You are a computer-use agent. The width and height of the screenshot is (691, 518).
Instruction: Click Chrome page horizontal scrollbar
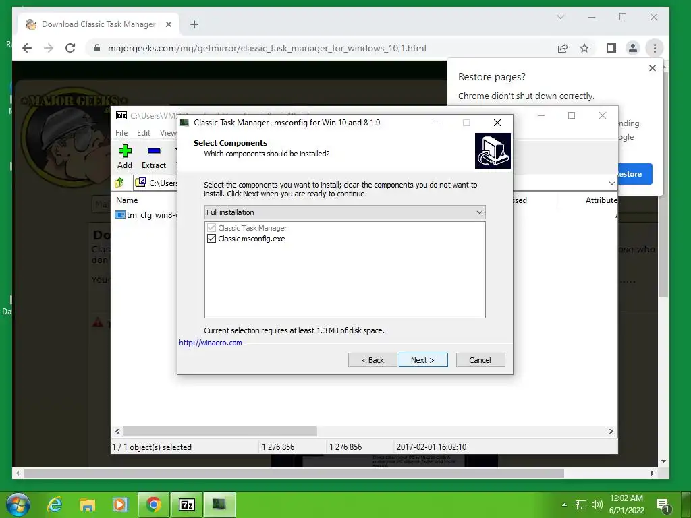(x=294, y=473)
